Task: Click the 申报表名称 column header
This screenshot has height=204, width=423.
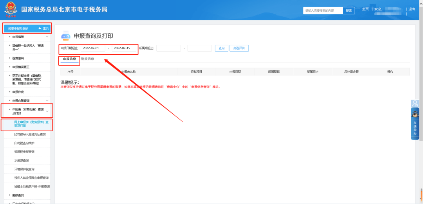Action: click(128, 72)
